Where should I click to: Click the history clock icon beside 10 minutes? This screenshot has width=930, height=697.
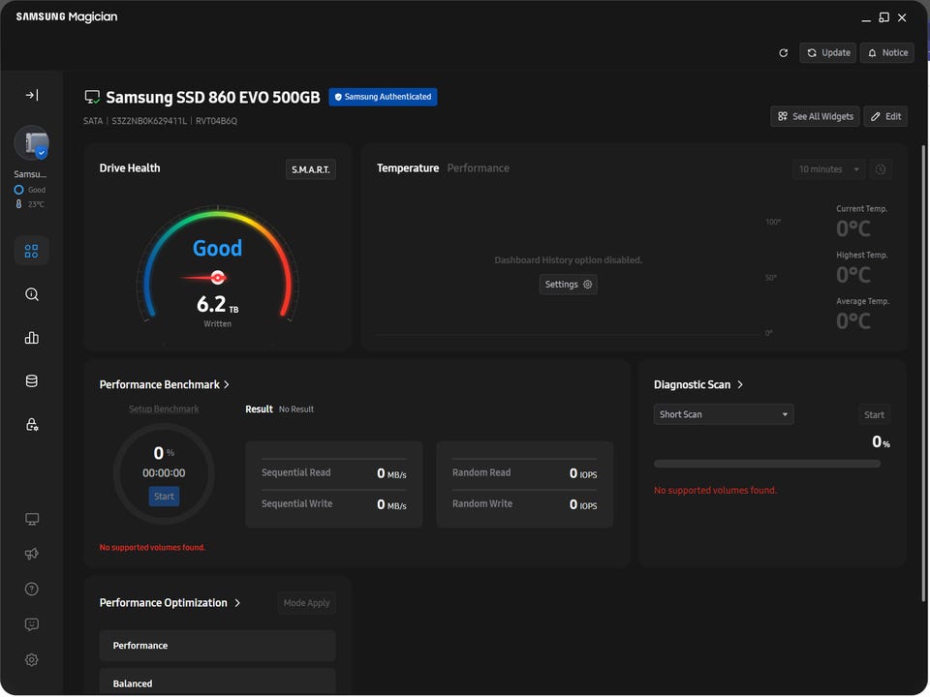pyautogui.click(x=881, y=169)
